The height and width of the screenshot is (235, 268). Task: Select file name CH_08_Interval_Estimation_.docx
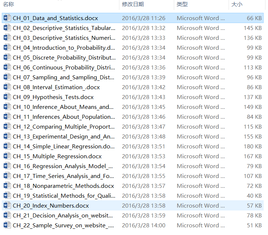[56, 87]
